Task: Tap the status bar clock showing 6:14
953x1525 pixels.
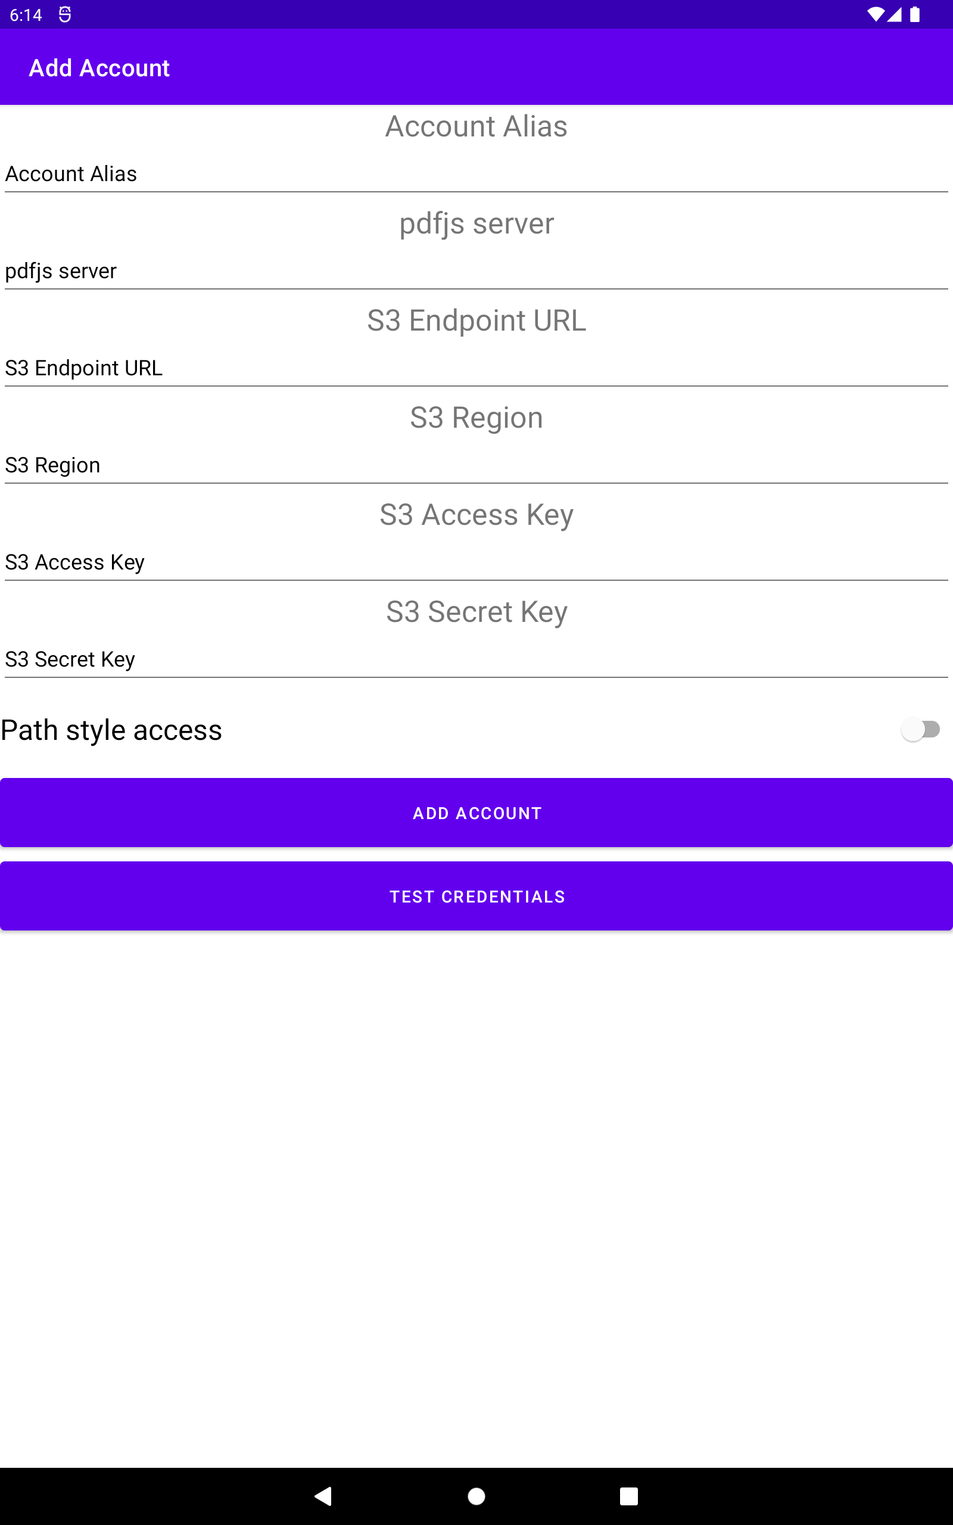Action: (x=26, y=14)
